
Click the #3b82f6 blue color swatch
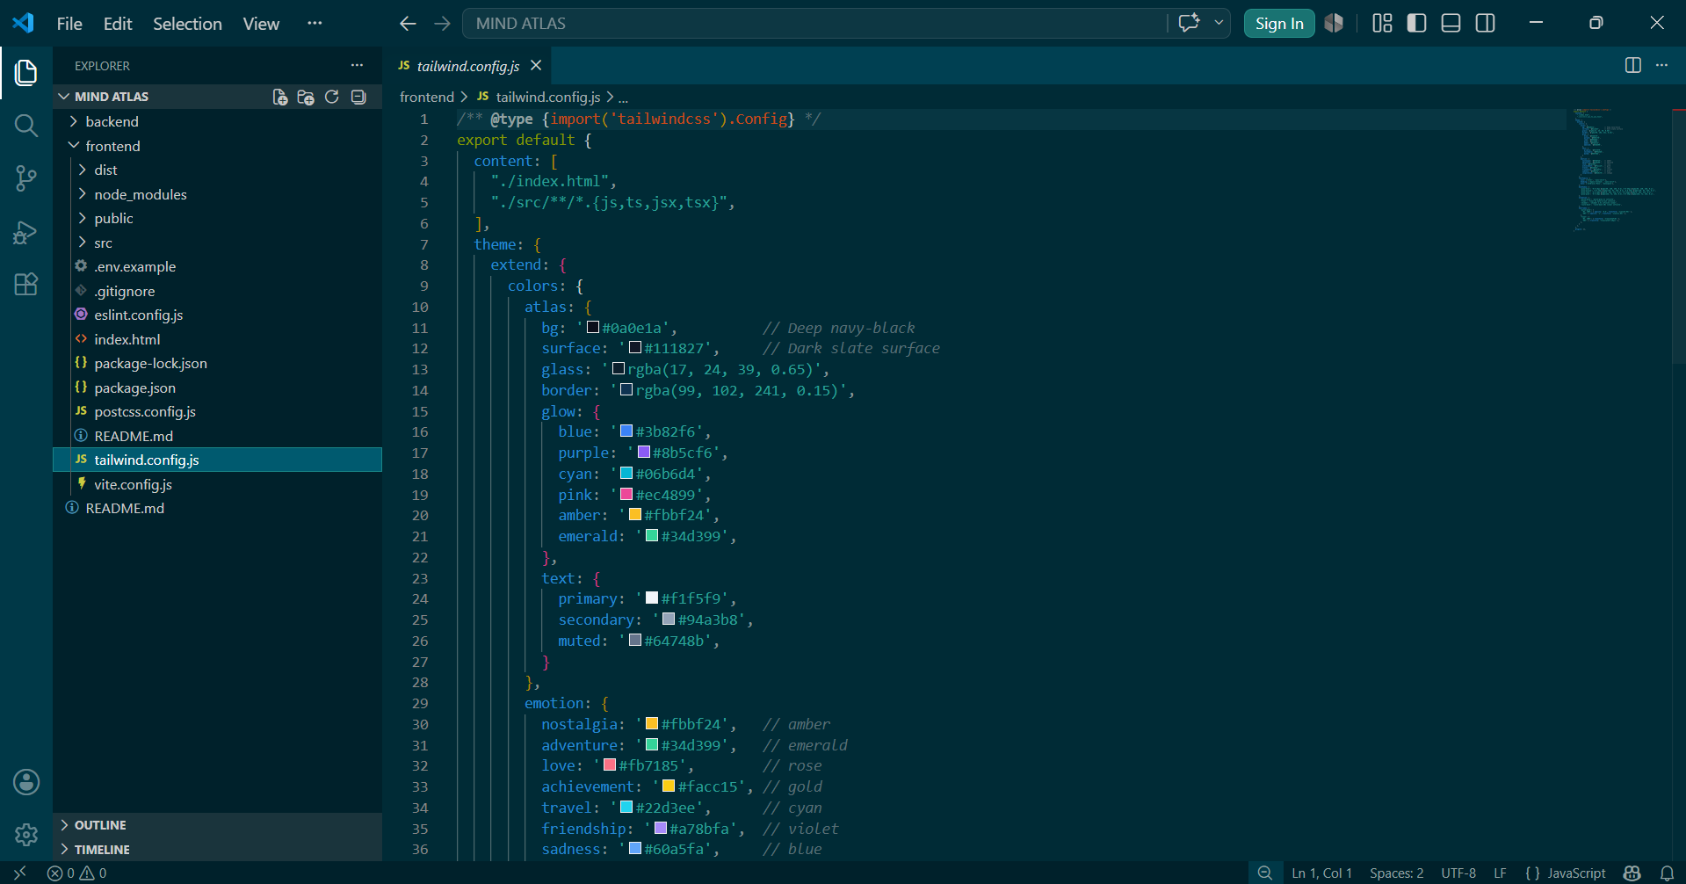click(x=626, y=431)
